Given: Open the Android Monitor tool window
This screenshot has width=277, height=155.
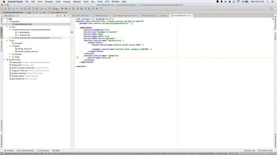Looking at the screenshot, I should pos(25,151).
